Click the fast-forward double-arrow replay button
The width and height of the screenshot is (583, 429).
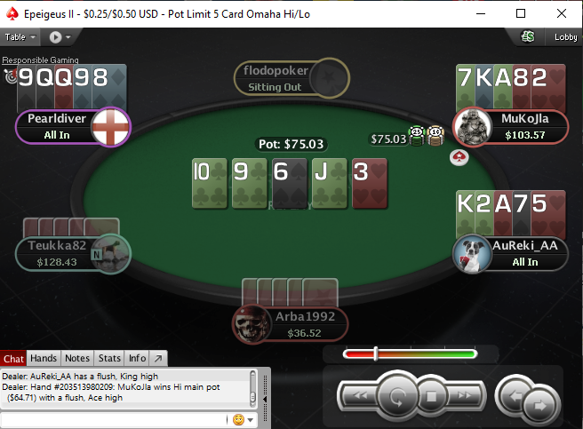coord(465,395)
